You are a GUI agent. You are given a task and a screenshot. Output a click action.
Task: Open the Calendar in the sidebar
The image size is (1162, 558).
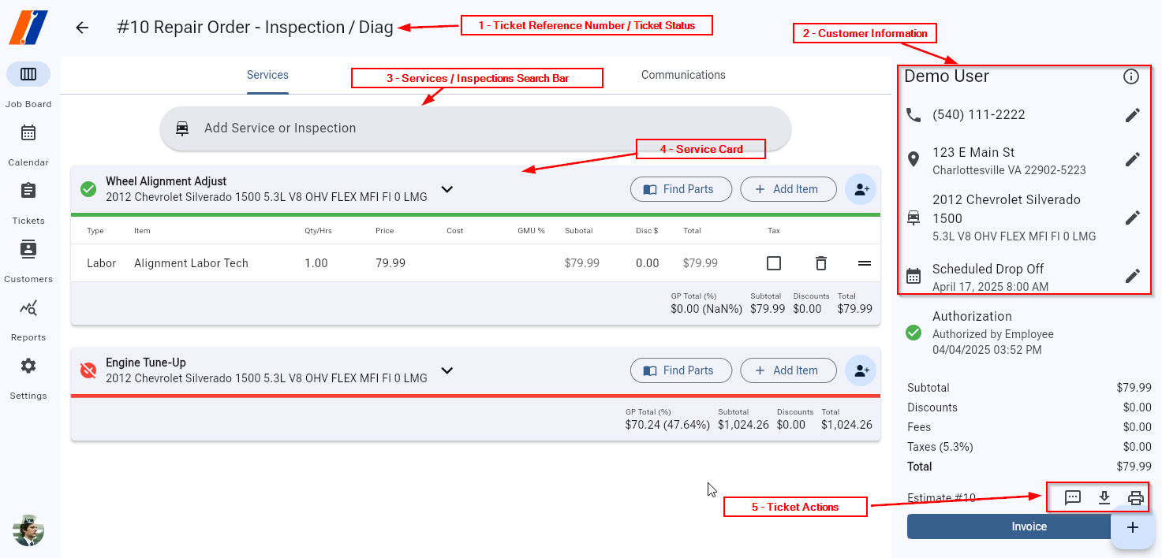pyautogui.click(x=28, y=133)
